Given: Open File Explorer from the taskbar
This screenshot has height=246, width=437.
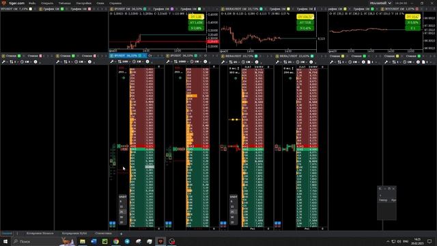Looking at the screenshot, I should pos(83,241).
